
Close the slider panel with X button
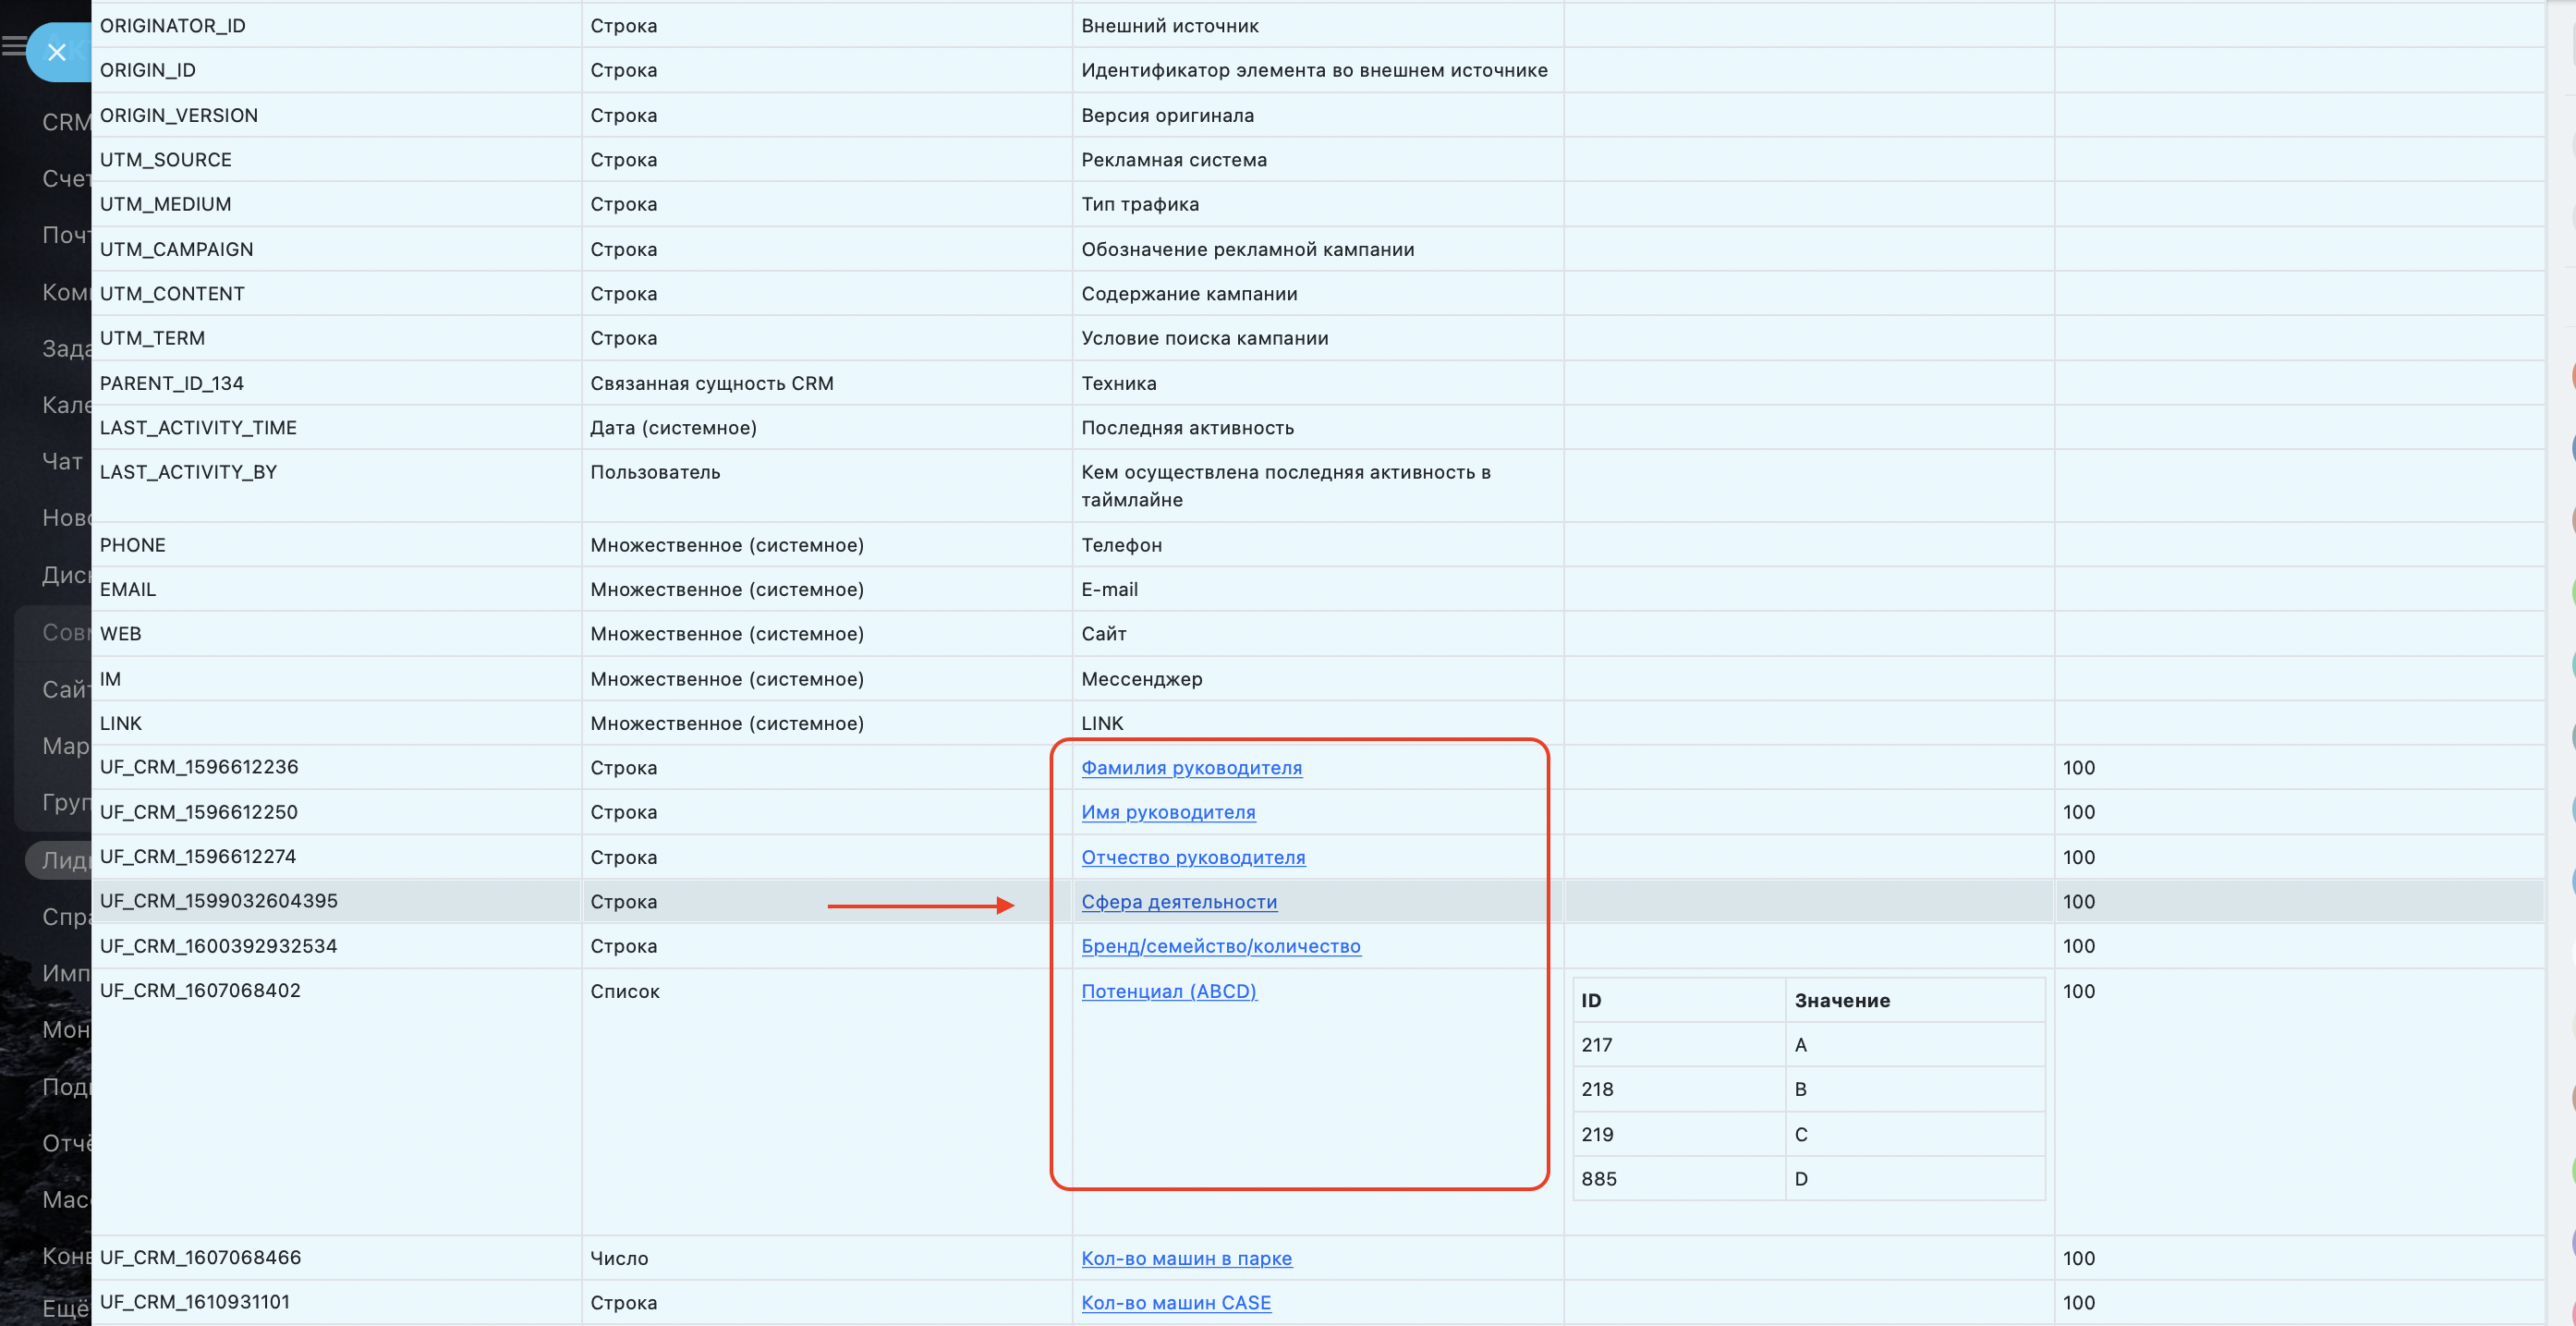point(57,52)
